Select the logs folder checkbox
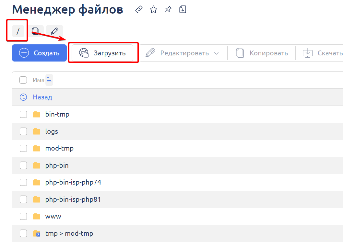343x249 pixels. pyautogui.click(x=23, y=131)
